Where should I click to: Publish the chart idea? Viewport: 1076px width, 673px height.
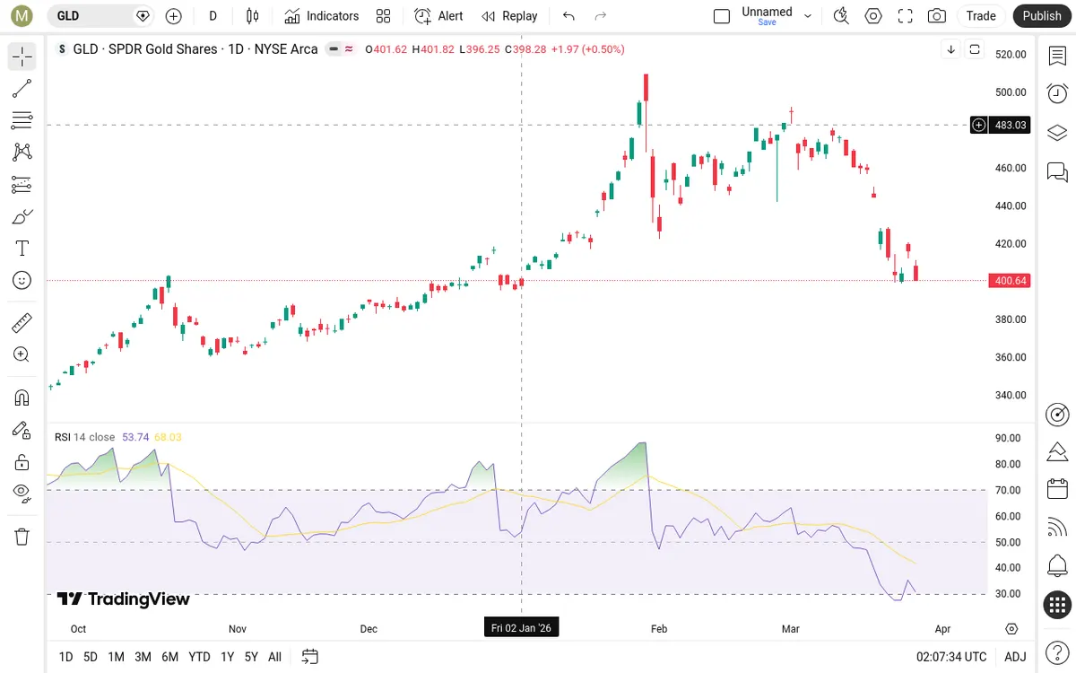1042,16
